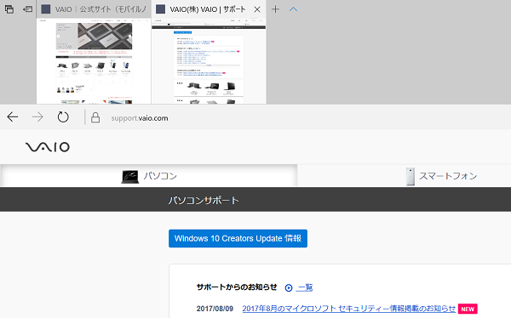
Task: Click the 2017/08/09 date text
Action: click(215, 309)
